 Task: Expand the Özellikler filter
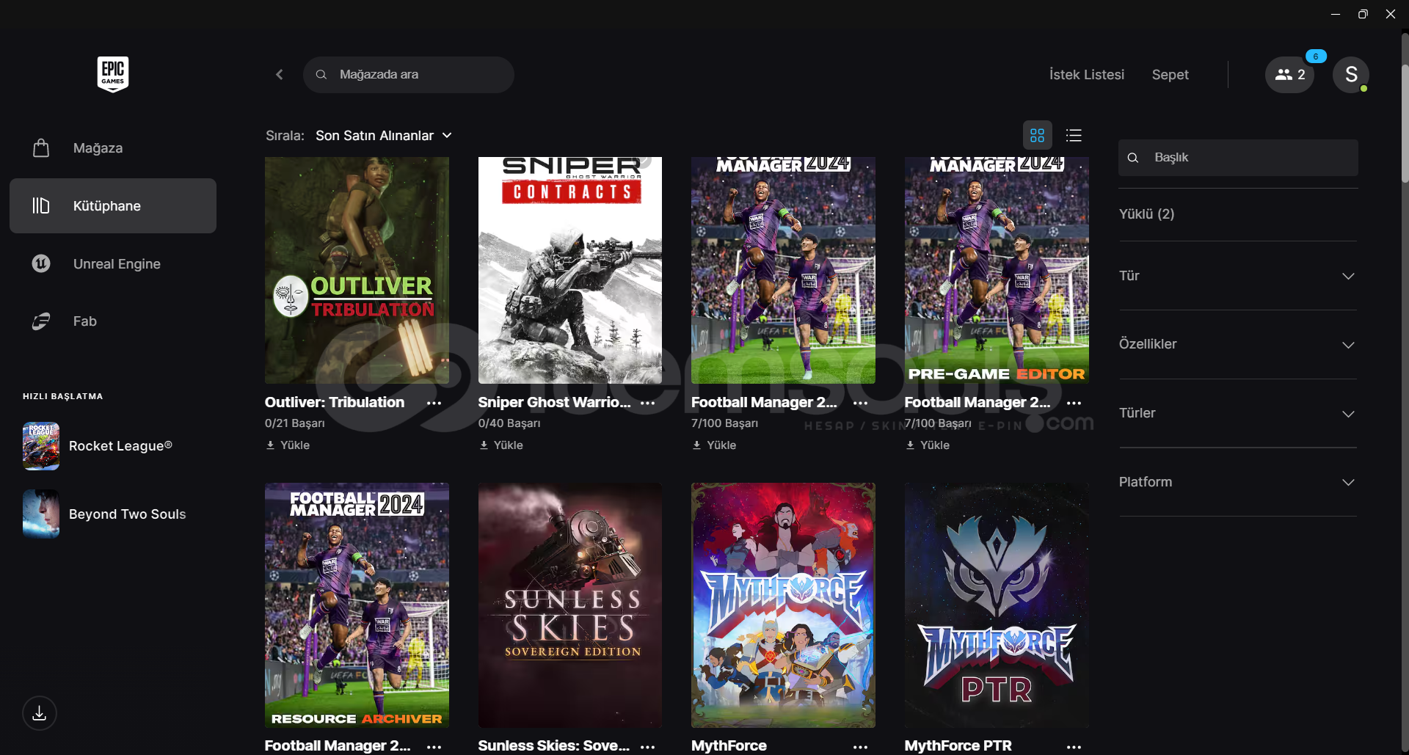[x=1238, y=344]
